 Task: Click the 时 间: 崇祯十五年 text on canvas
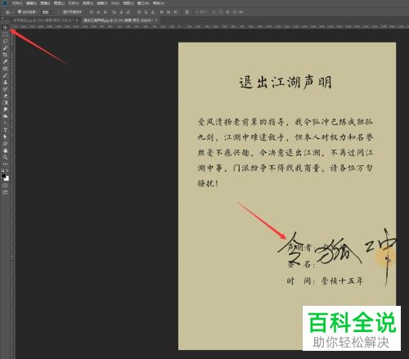coord(325,281)
